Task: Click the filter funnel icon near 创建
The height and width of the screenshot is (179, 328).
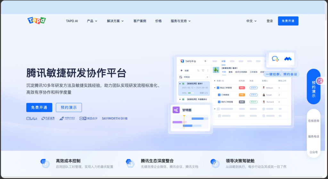Action: point(203,70)
